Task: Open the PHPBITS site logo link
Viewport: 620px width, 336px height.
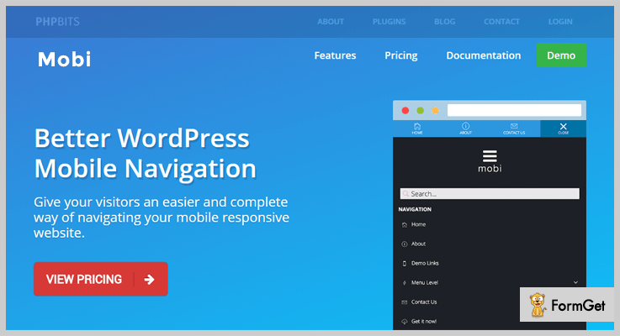Action: point(57,21)
